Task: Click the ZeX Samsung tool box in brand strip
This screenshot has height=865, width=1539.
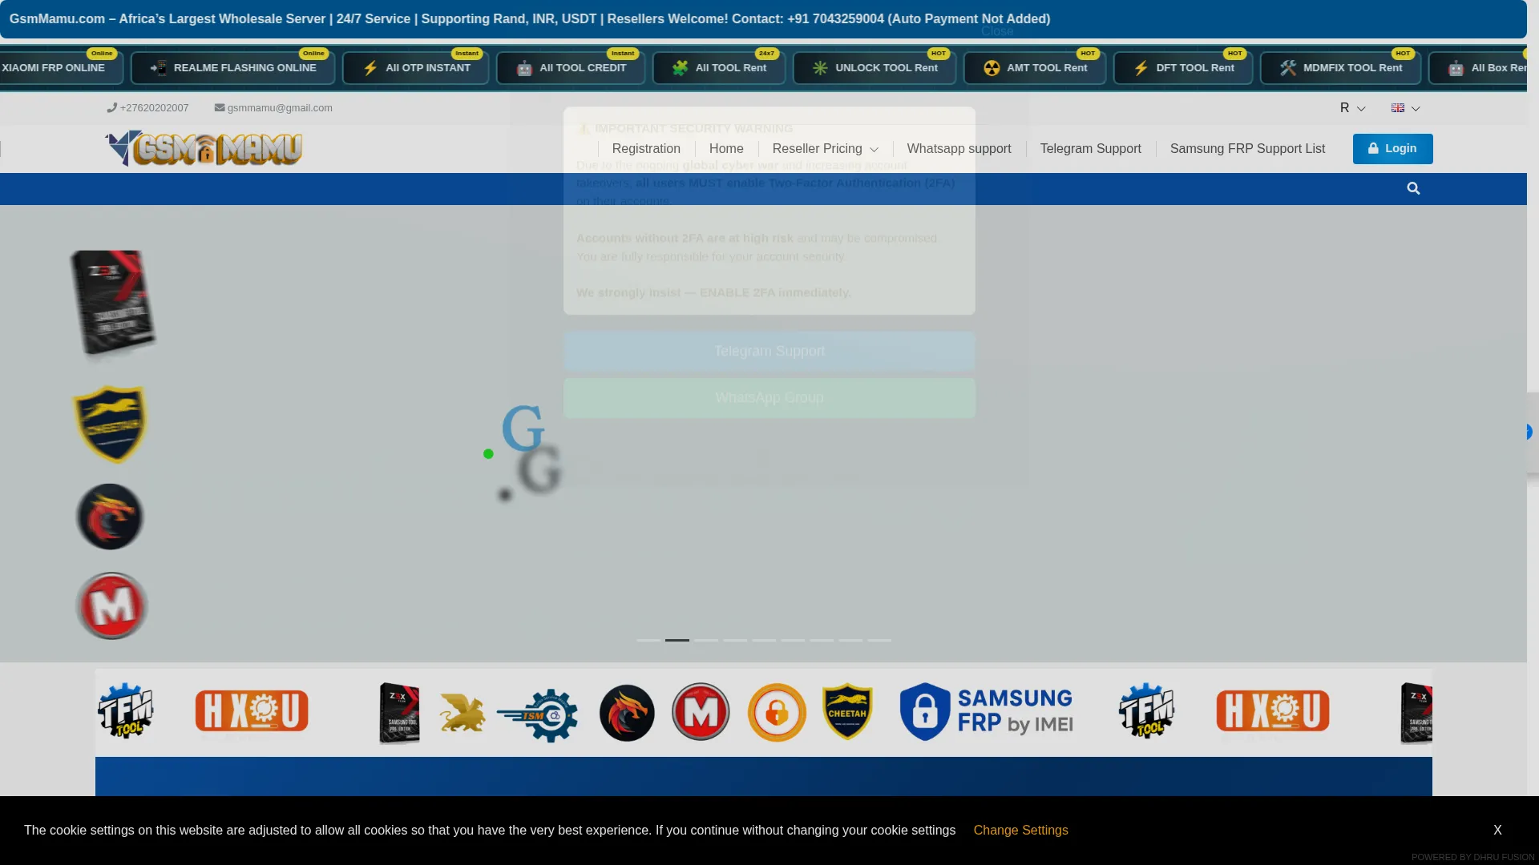Action: pos(399,713)
